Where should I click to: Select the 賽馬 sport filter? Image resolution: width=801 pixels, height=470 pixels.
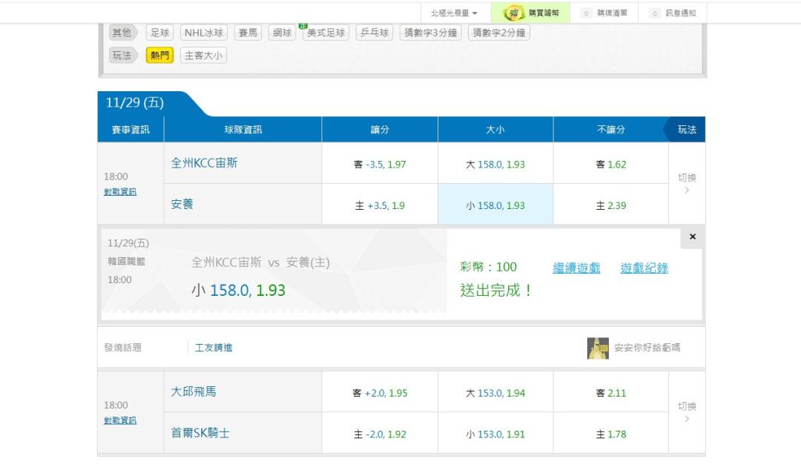click(x=248, y=33)
